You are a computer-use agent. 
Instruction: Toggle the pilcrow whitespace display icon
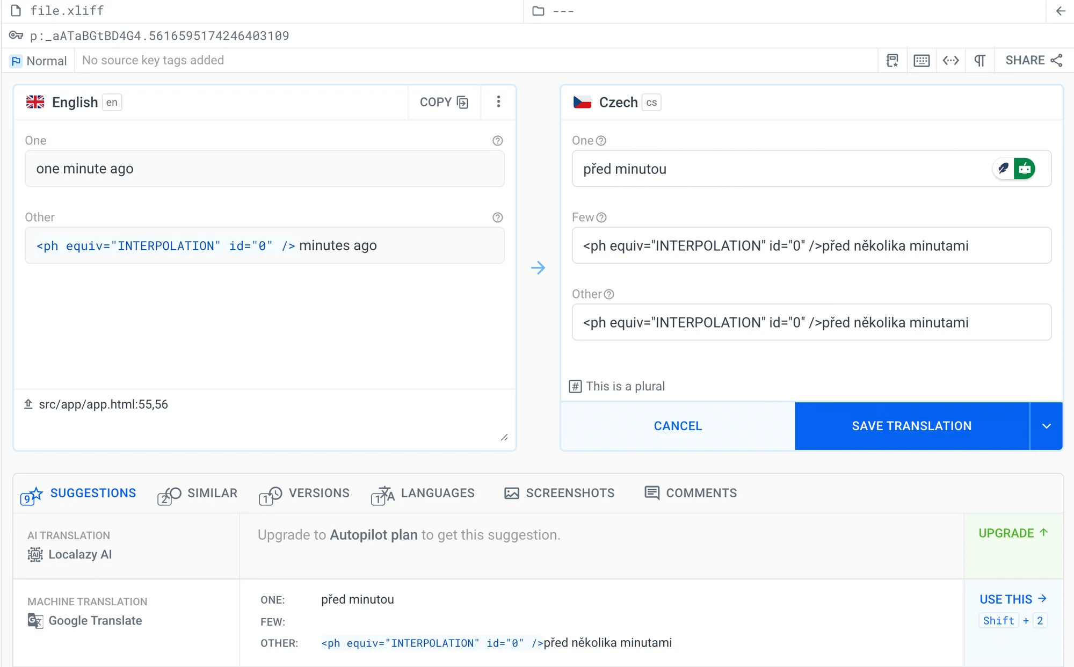pos(979,61)
